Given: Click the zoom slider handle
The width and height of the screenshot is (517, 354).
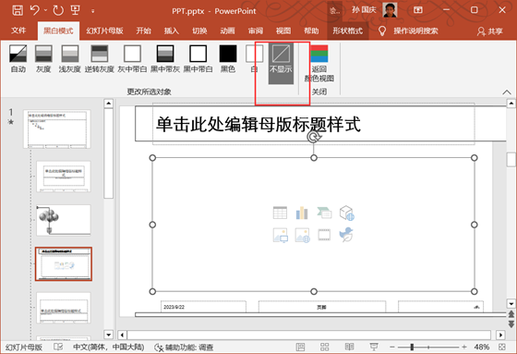Looking at the screenshot, I should pos(412,347).
